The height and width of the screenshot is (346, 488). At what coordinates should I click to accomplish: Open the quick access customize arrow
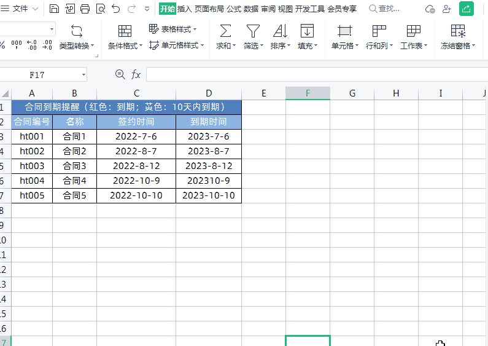[x=147, y=9]
